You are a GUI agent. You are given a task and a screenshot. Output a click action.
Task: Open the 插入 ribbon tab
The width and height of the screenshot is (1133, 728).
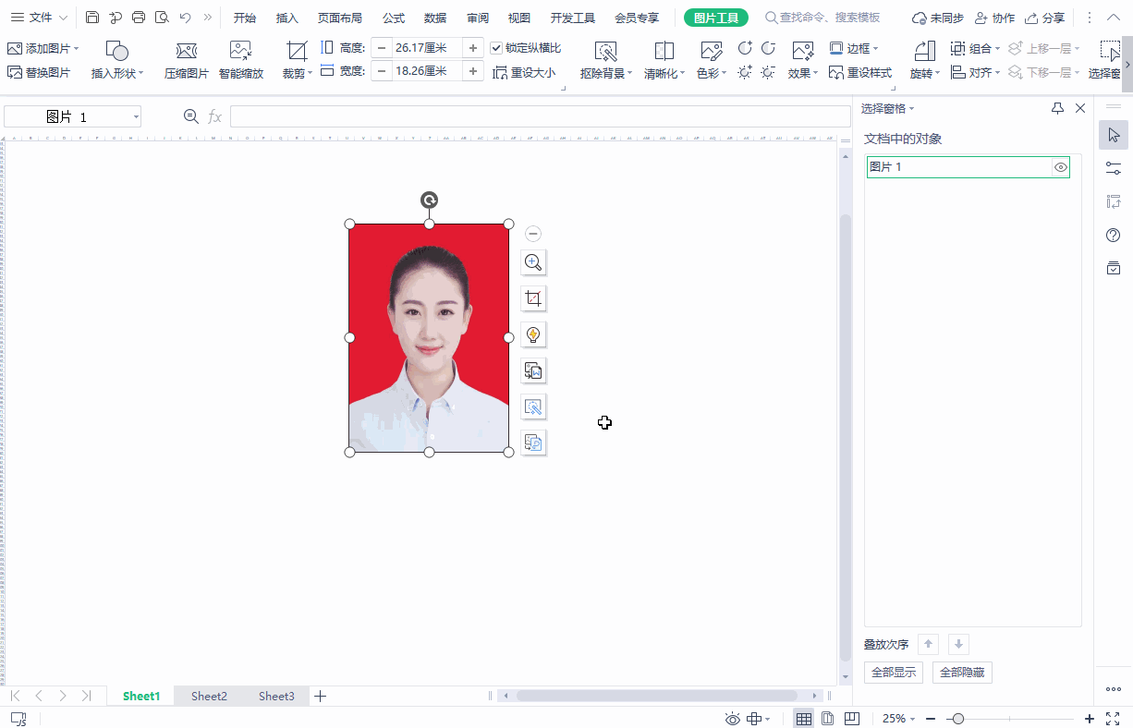click(287, 18)
